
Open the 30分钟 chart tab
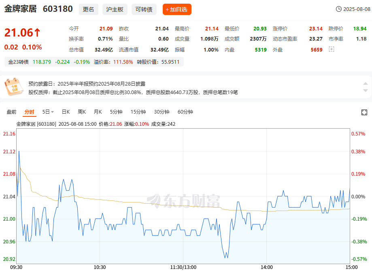point(162,112)
